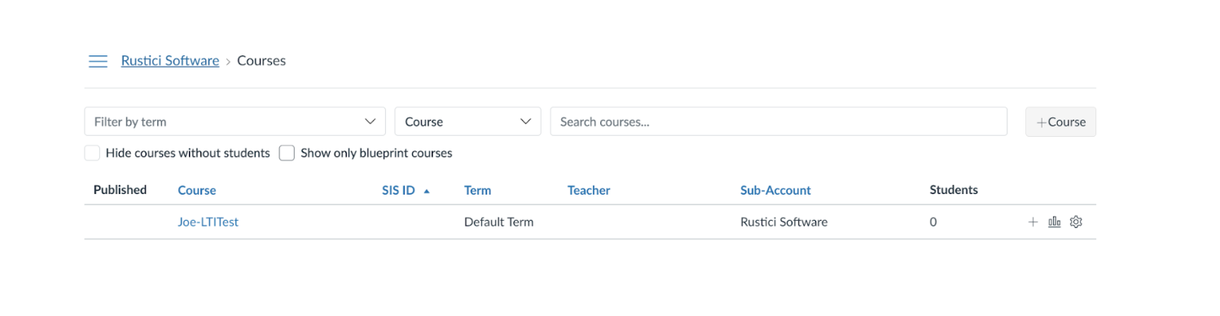Go to Rustici Software breadcrumb link
Image resolution: width=1220 pixels, height=316 pixels.
(170, 60)
